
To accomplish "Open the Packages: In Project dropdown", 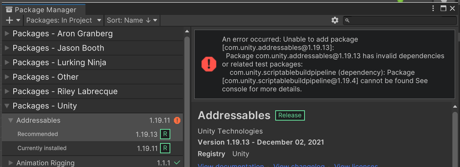I will 64,20.
